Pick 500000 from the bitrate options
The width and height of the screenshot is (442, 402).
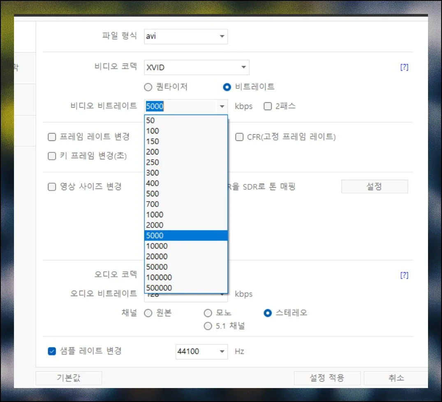tap(186, 288)
